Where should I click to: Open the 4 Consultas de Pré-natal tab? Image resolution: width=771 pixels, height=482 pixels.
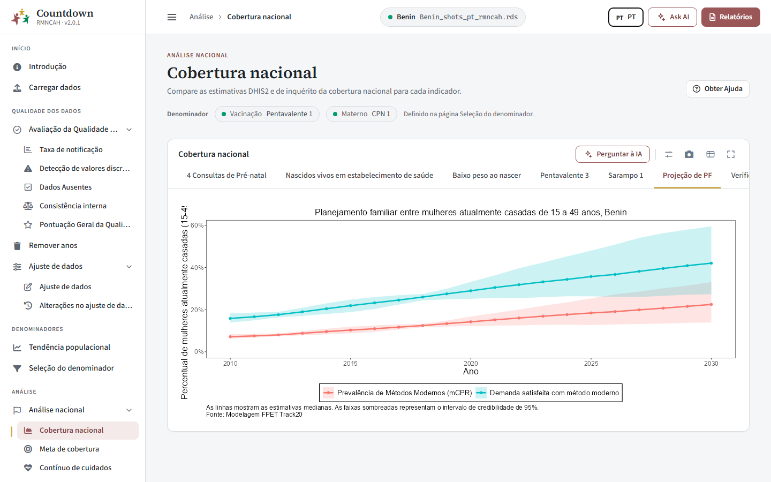pos(226,176)
